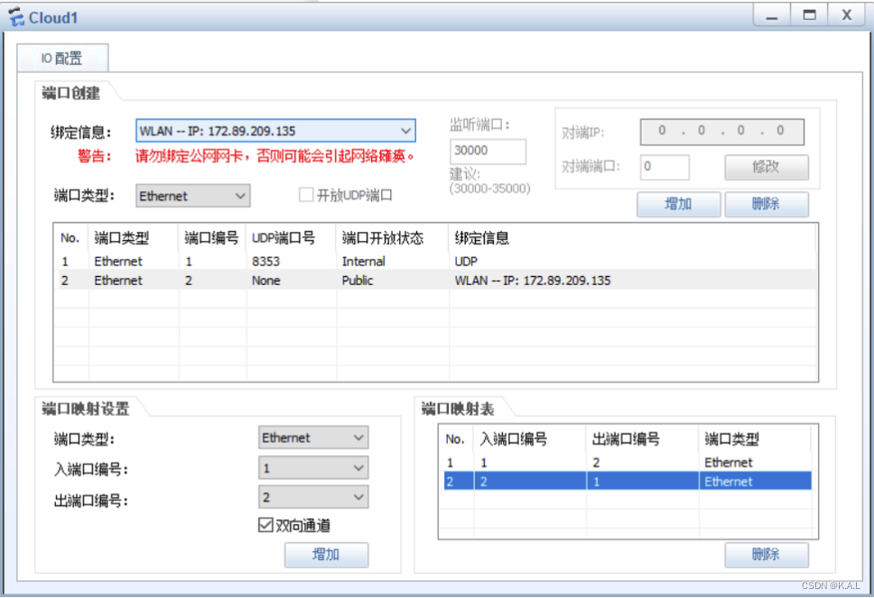The height and width of the screenshot is (598, 874).
Task: Enable the 开放UDP端口 checkbox
Action: pyautogui.click(x=306, y=195)
